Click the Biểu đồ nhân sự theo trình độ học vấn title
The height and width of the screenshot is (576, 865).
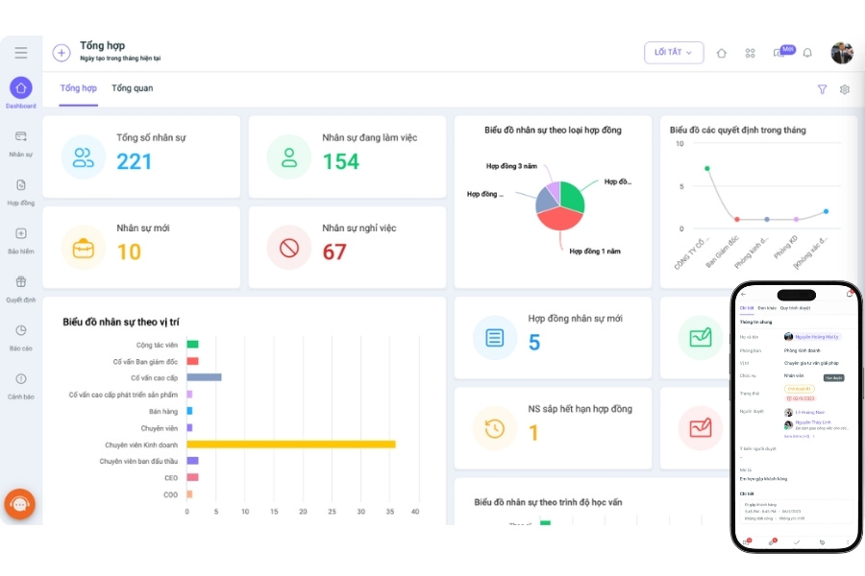click(x=548, y=502)
